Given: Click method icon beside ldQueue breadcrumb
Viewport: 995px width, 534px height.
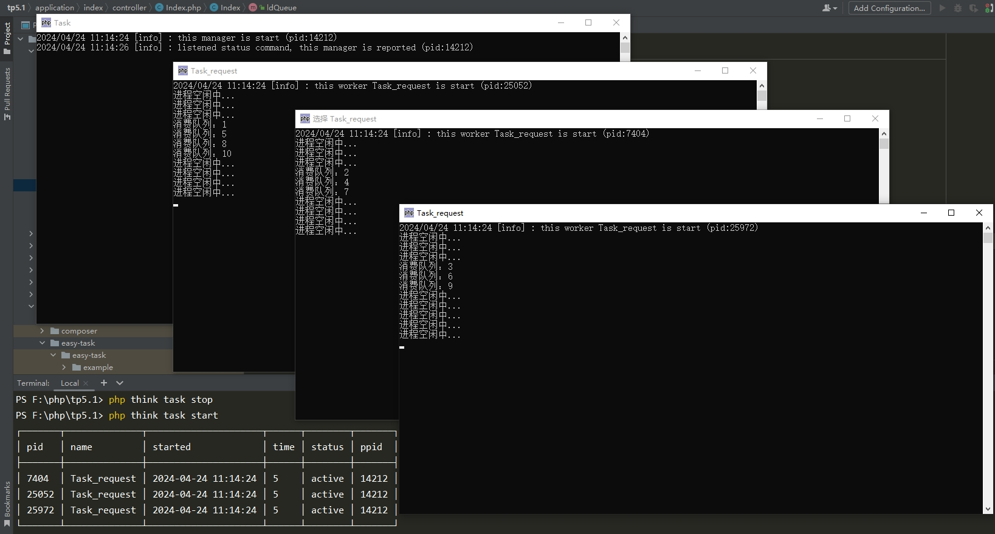Looking at the screenshot, I should [x=253, y=7].
